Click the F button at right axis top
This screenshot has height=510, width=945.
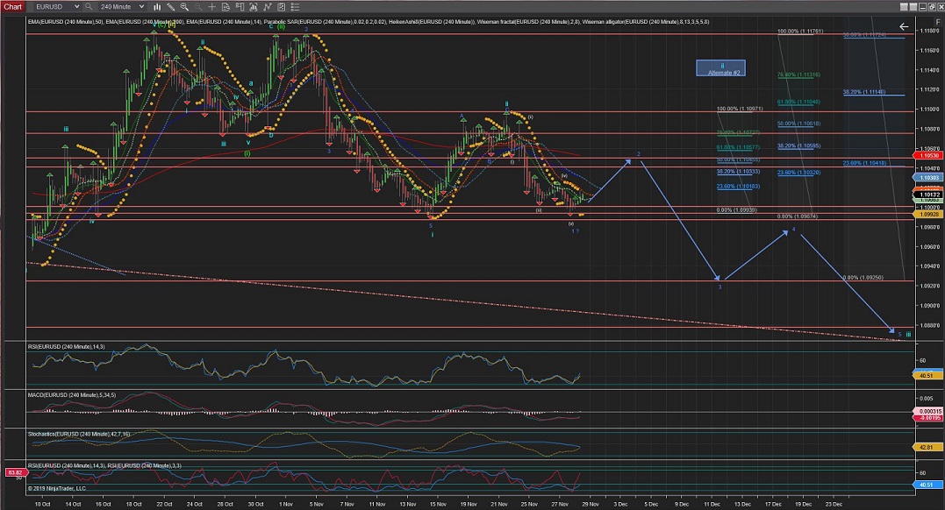pos(938,22)
